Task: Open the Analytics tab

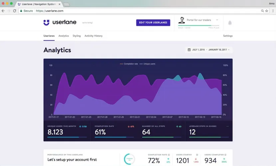Action: [x=64, y=36]
